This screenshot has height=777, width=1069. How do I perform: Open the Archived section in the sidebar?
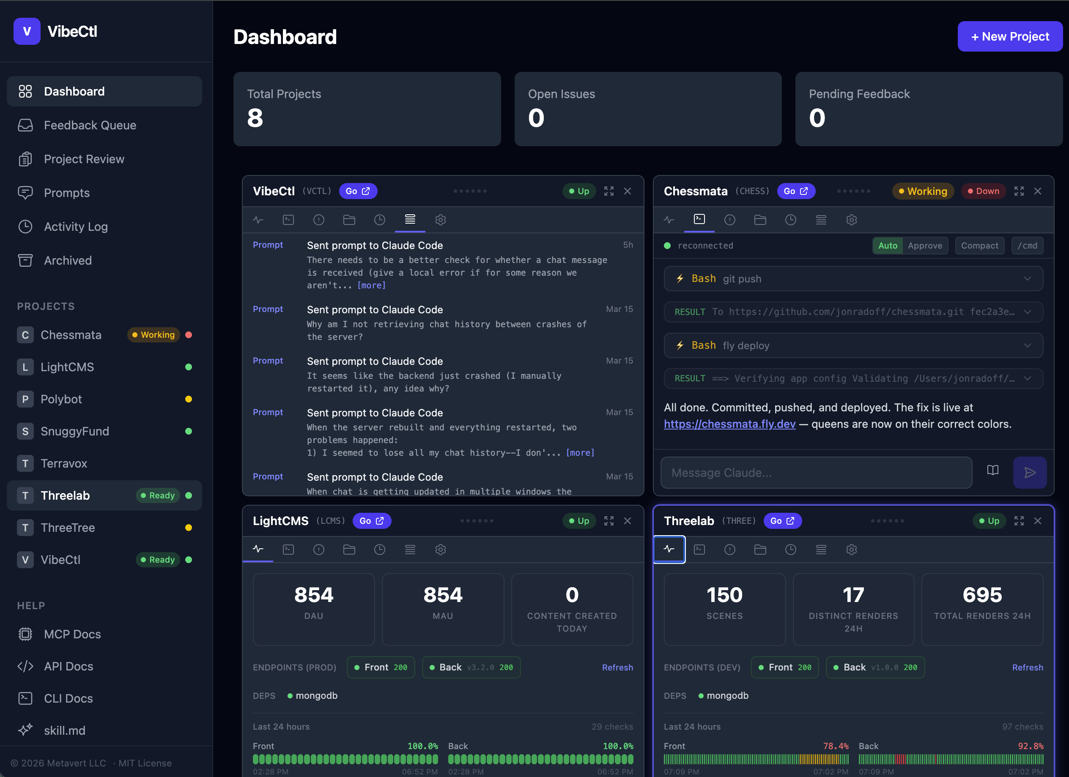[x=68, y=260]
